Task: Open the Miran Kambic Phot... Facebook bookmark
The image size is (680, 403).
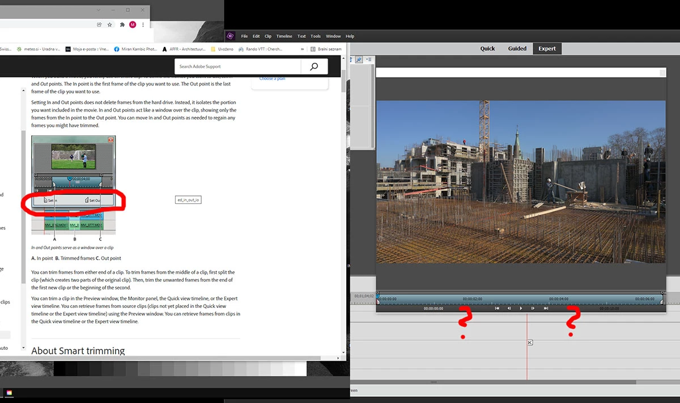Action: click(x=135, y=49)
